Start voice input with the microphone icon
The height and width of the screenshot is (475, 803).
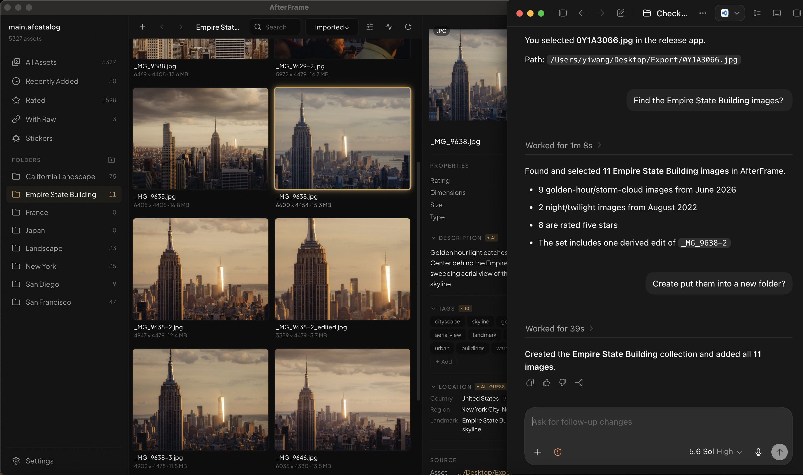click(x=758, y=452)
